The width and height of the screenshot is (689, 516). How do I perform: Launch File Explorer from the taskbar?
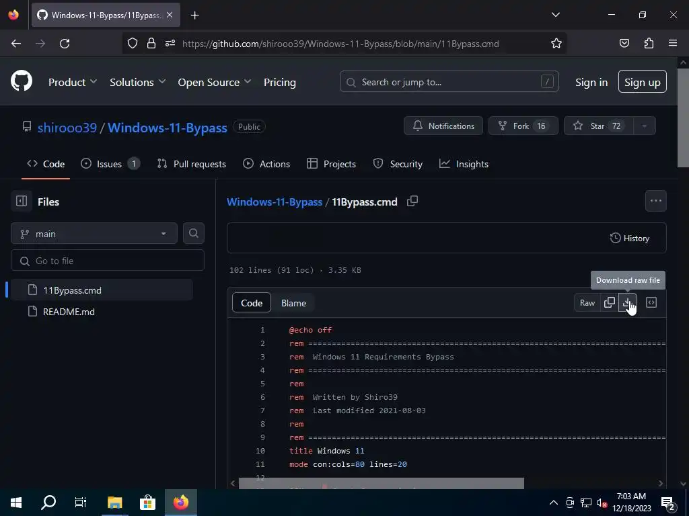(x=114, y=503)
